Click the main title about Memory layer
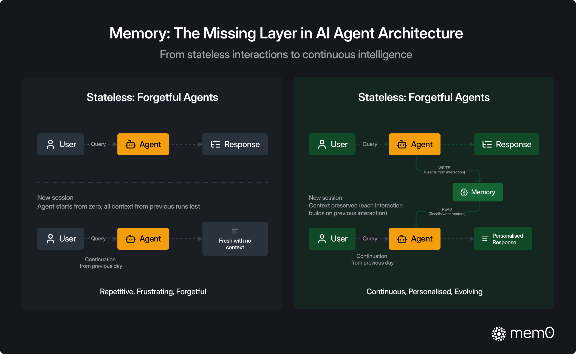This screenshot has width=576, height=354. [x=286, y=33]
